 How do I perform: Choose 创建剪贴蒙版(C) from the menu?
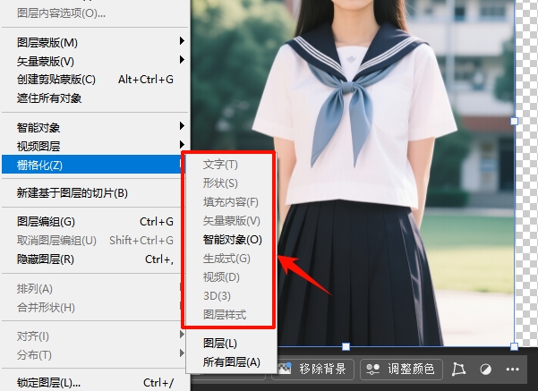tap(95, 80)
